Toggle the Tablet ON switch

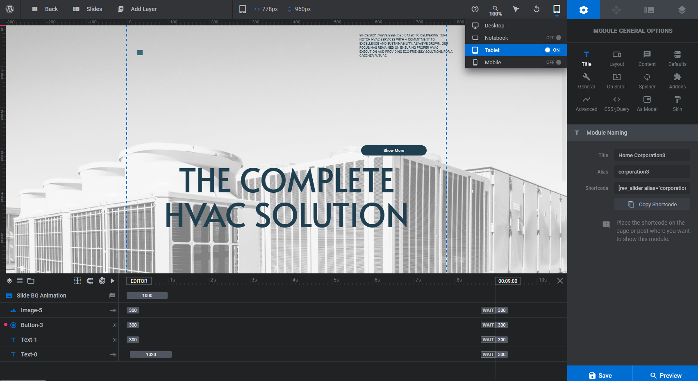(552, 50)
